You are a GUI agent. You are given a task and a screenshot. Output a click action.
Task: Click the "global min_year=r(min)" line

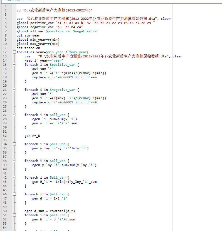coord(38,40)
